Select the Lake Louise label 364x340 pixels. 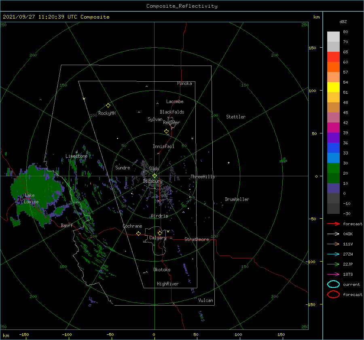pyautogui.click(x=31, y=199)
